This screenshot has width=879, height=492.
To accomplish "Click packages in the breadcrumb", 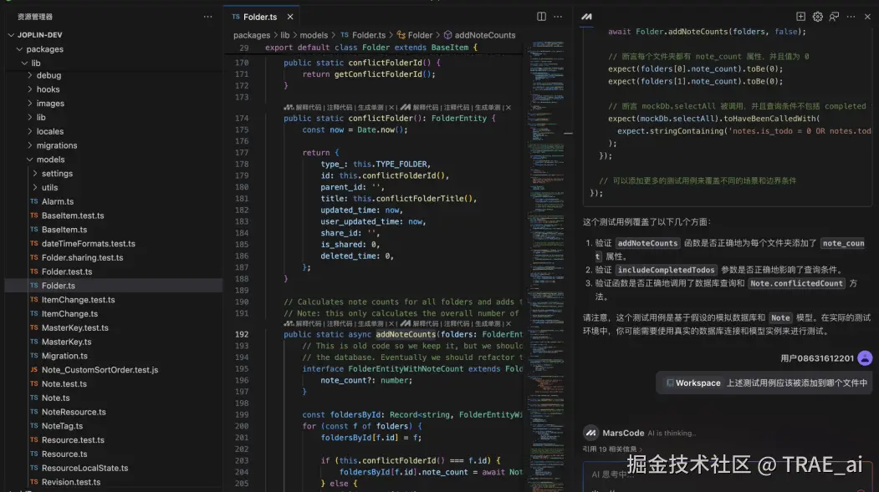I will click(x=252, y=35).
